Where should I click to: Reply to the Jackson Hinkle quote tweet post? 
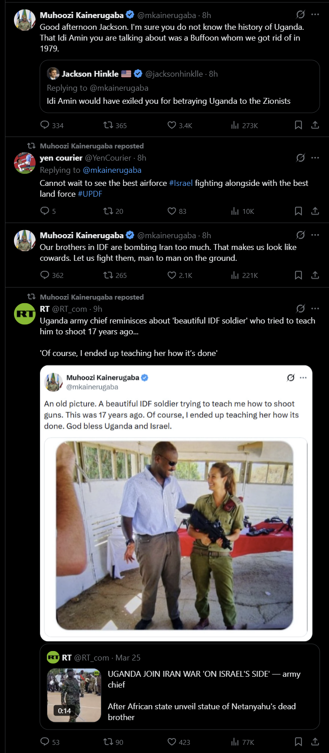pos(45,125)
